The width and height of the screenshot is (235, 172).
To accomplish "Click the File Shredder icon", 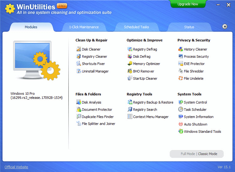I will coord(181,71).
